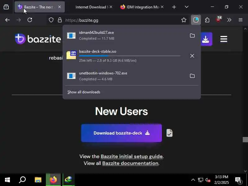The image size is (248, 186).
Task: Expand more tools overflow chevron
Action: coord(229,20)
